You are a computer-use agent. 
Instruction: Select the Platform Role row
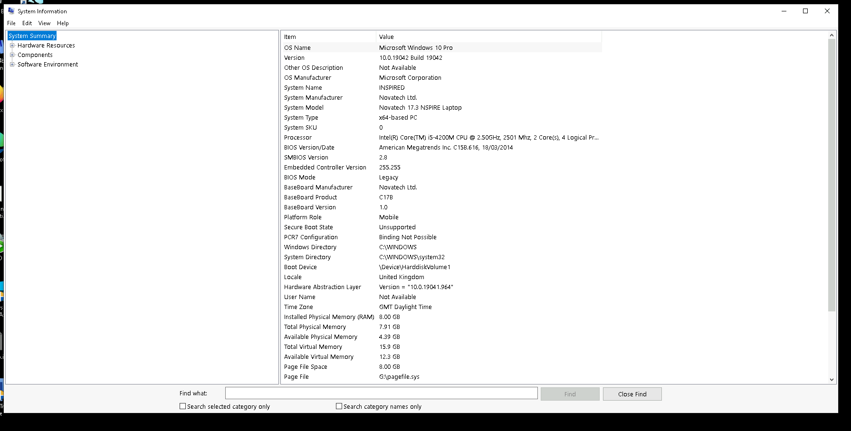pos(441,217)
